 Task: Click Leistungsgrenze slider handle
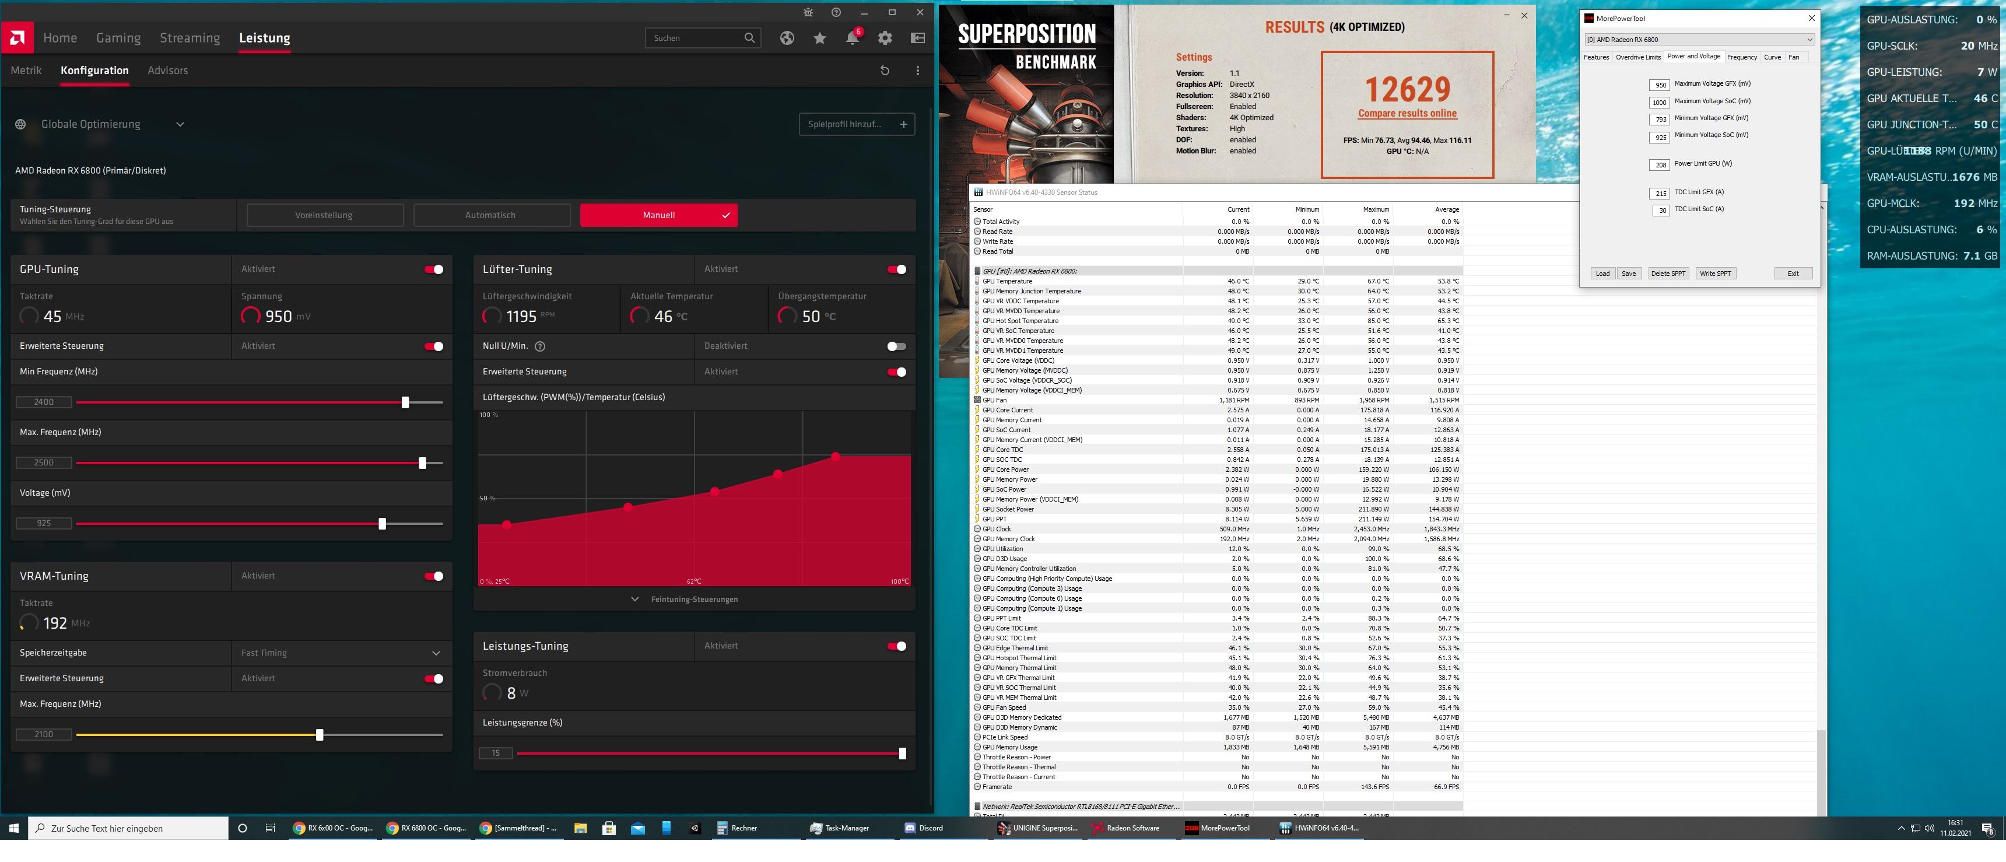pos(903,753)
